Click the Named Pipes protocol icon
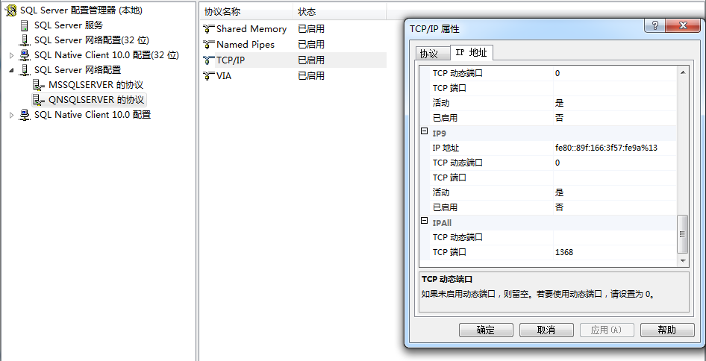 point(209,45)
